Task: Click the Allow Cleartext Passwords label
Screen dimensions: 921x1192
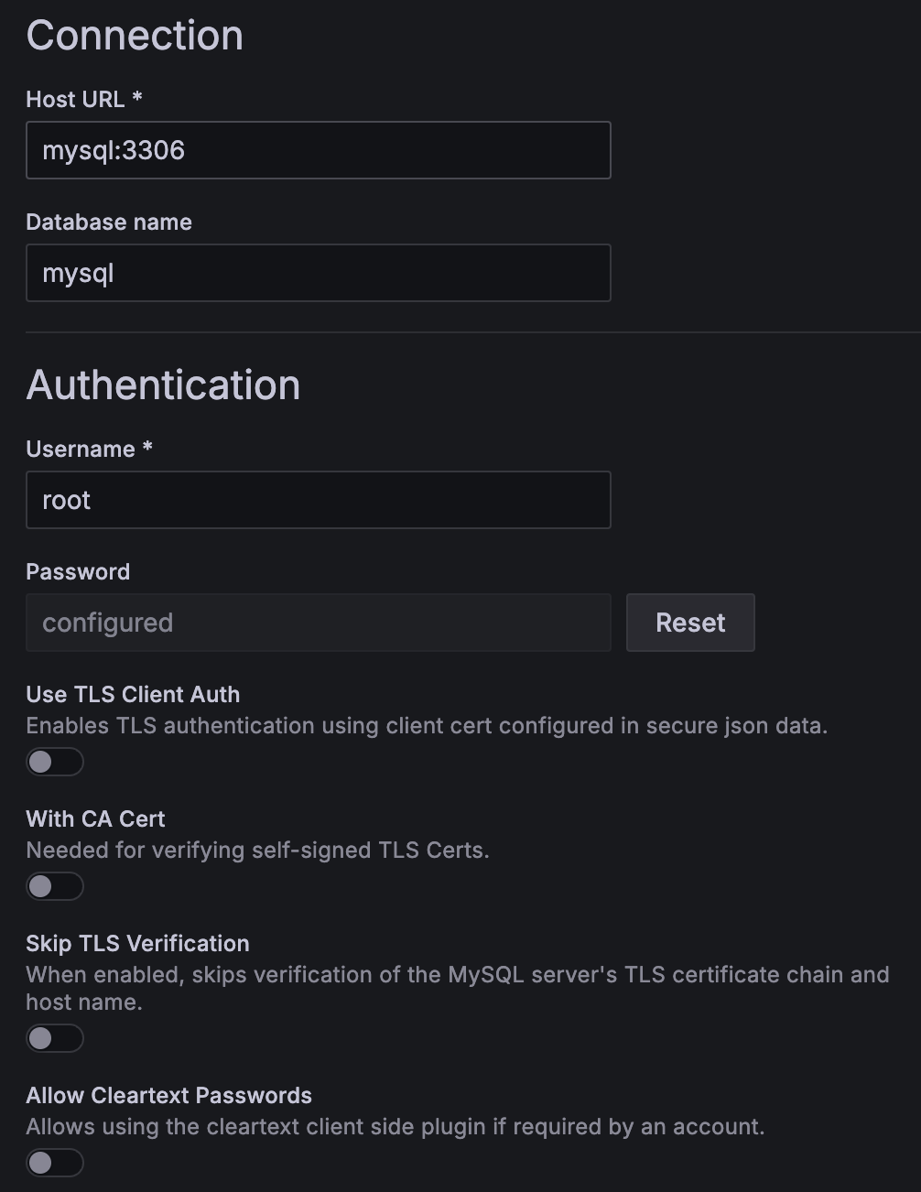Action: tap(168, 1095)
